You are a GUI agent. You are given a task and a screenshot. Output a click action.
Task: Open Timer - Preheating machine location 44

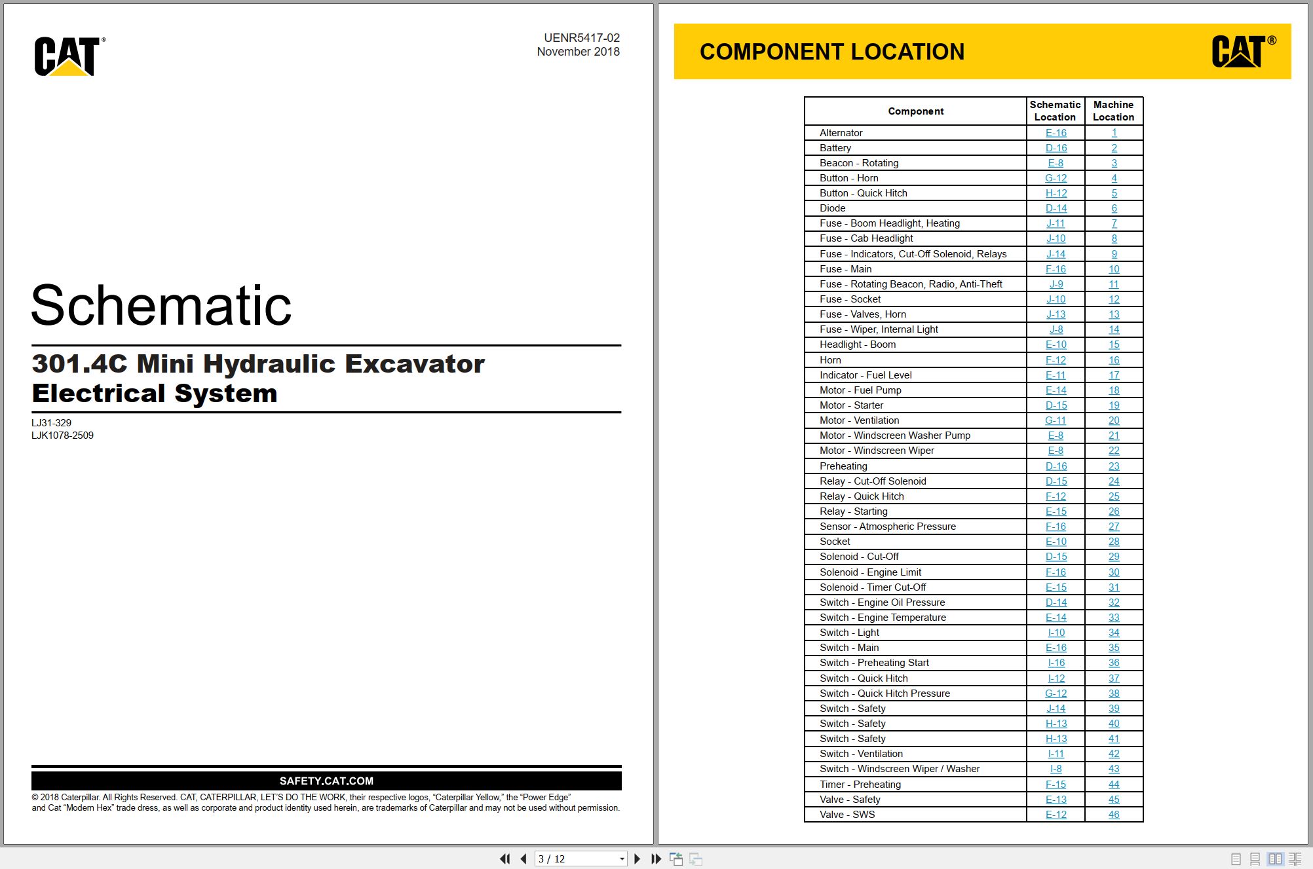tap(1114, 785)
